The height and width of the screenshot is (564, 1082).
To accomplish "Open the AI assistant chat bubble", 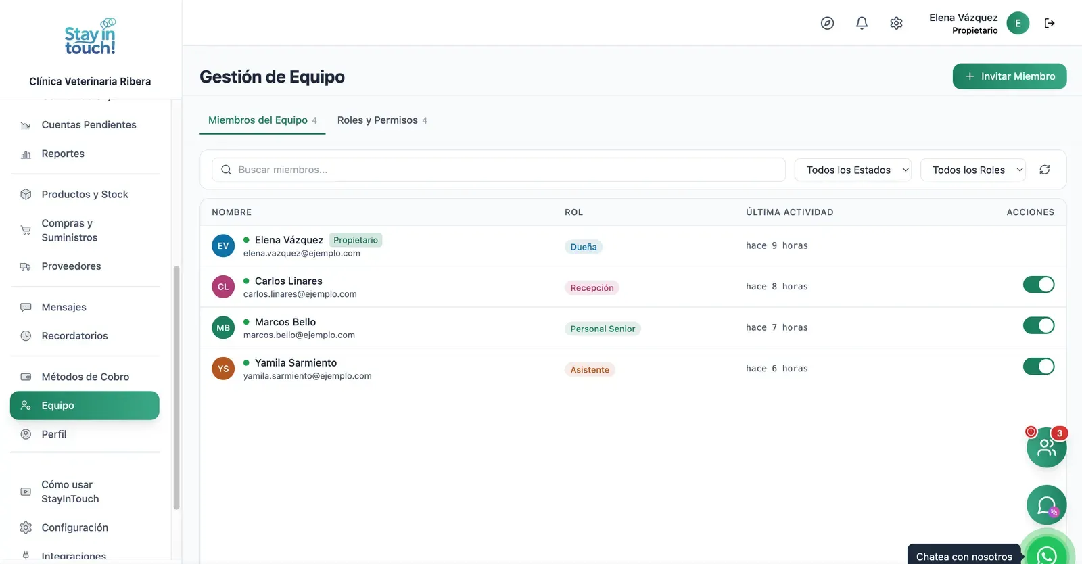I will point(1046,504).
